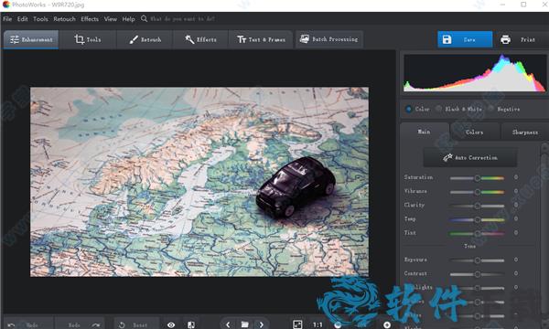The width and height of the screenshot is (549, 329).
Task: Click the search magnifier icon
Action: 144,18
